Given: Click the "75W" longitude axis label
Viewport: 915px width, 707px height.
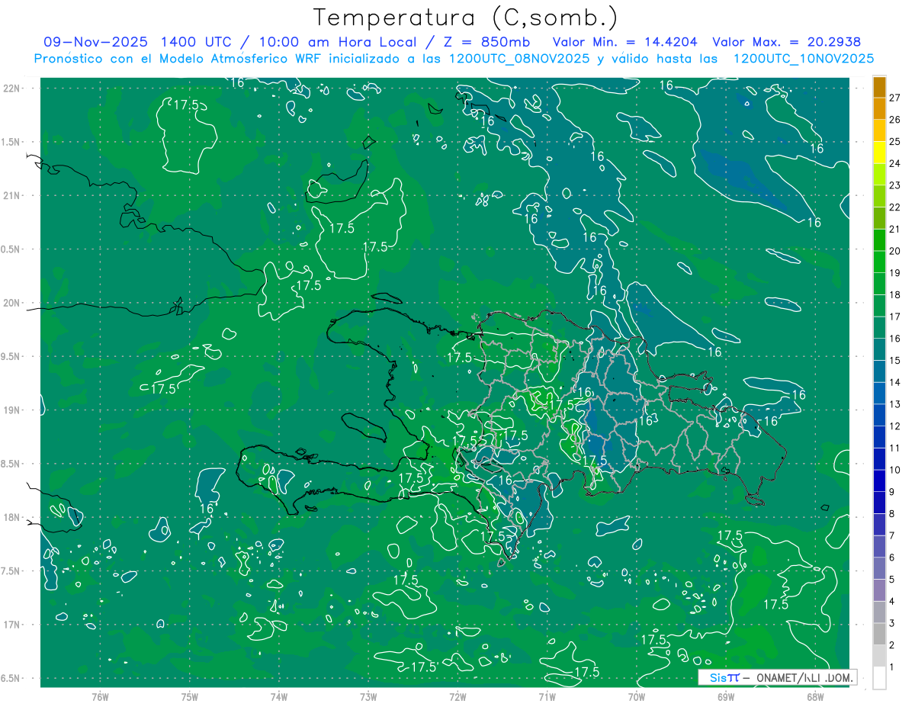Looking at the screenshot, I should coord(190,696).
